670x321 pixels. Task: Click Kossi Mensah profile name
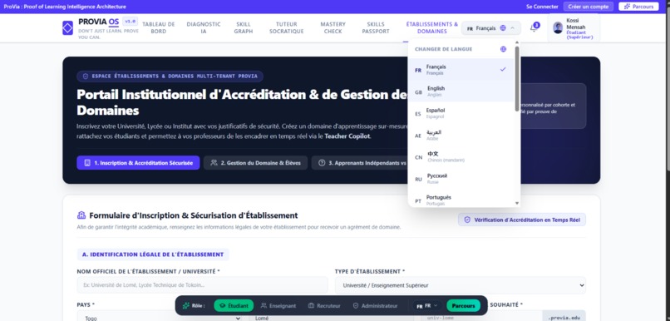[x=575, y=23]
